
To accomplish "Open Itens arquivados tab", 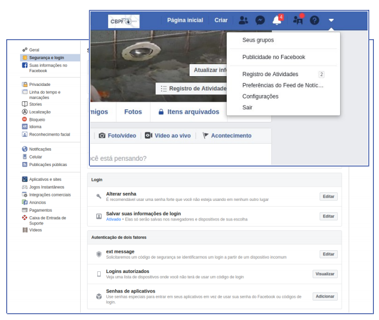I will click(x=189, y=112).
